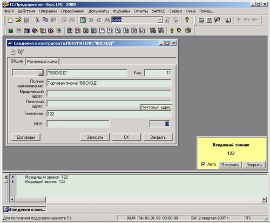Click the Undo arrow icon

91,20
